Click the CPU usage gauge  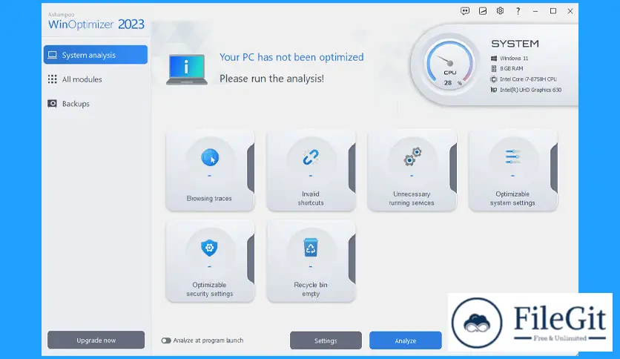449,65
